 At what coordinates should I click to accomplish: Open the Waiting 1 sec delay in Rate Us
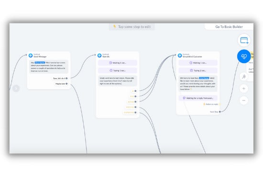coord(118,63)
